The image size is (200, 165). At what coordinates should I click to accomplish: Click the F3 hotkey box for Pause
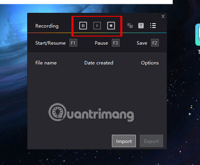click(116, 43)
